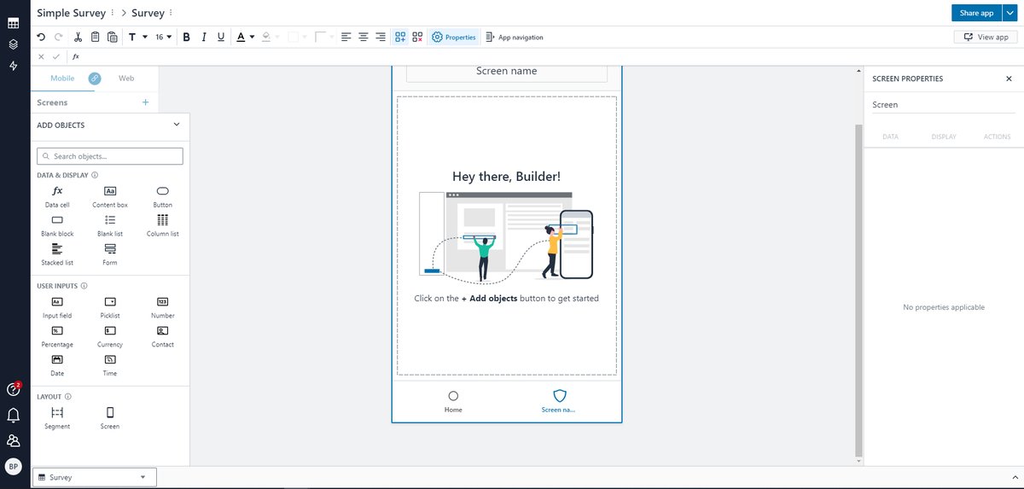Open the Share app dropdown arrow
This screenshot has height=489, width=1024.
1010,13
